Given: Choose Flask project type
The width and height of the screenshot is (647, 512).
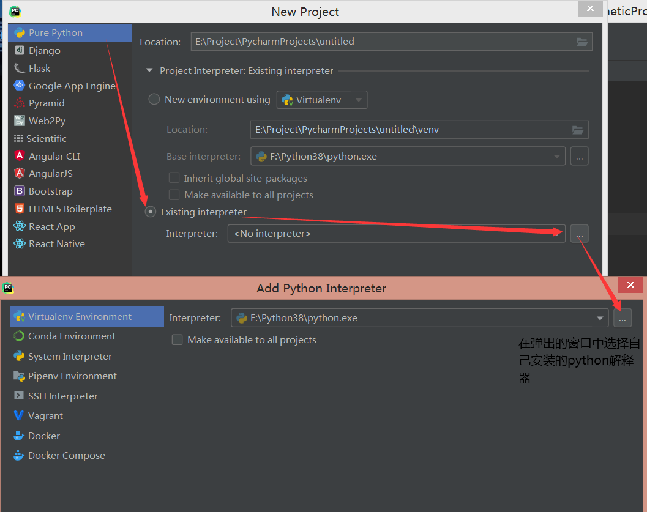Looking at the screenshot, I should click(70, 68).
